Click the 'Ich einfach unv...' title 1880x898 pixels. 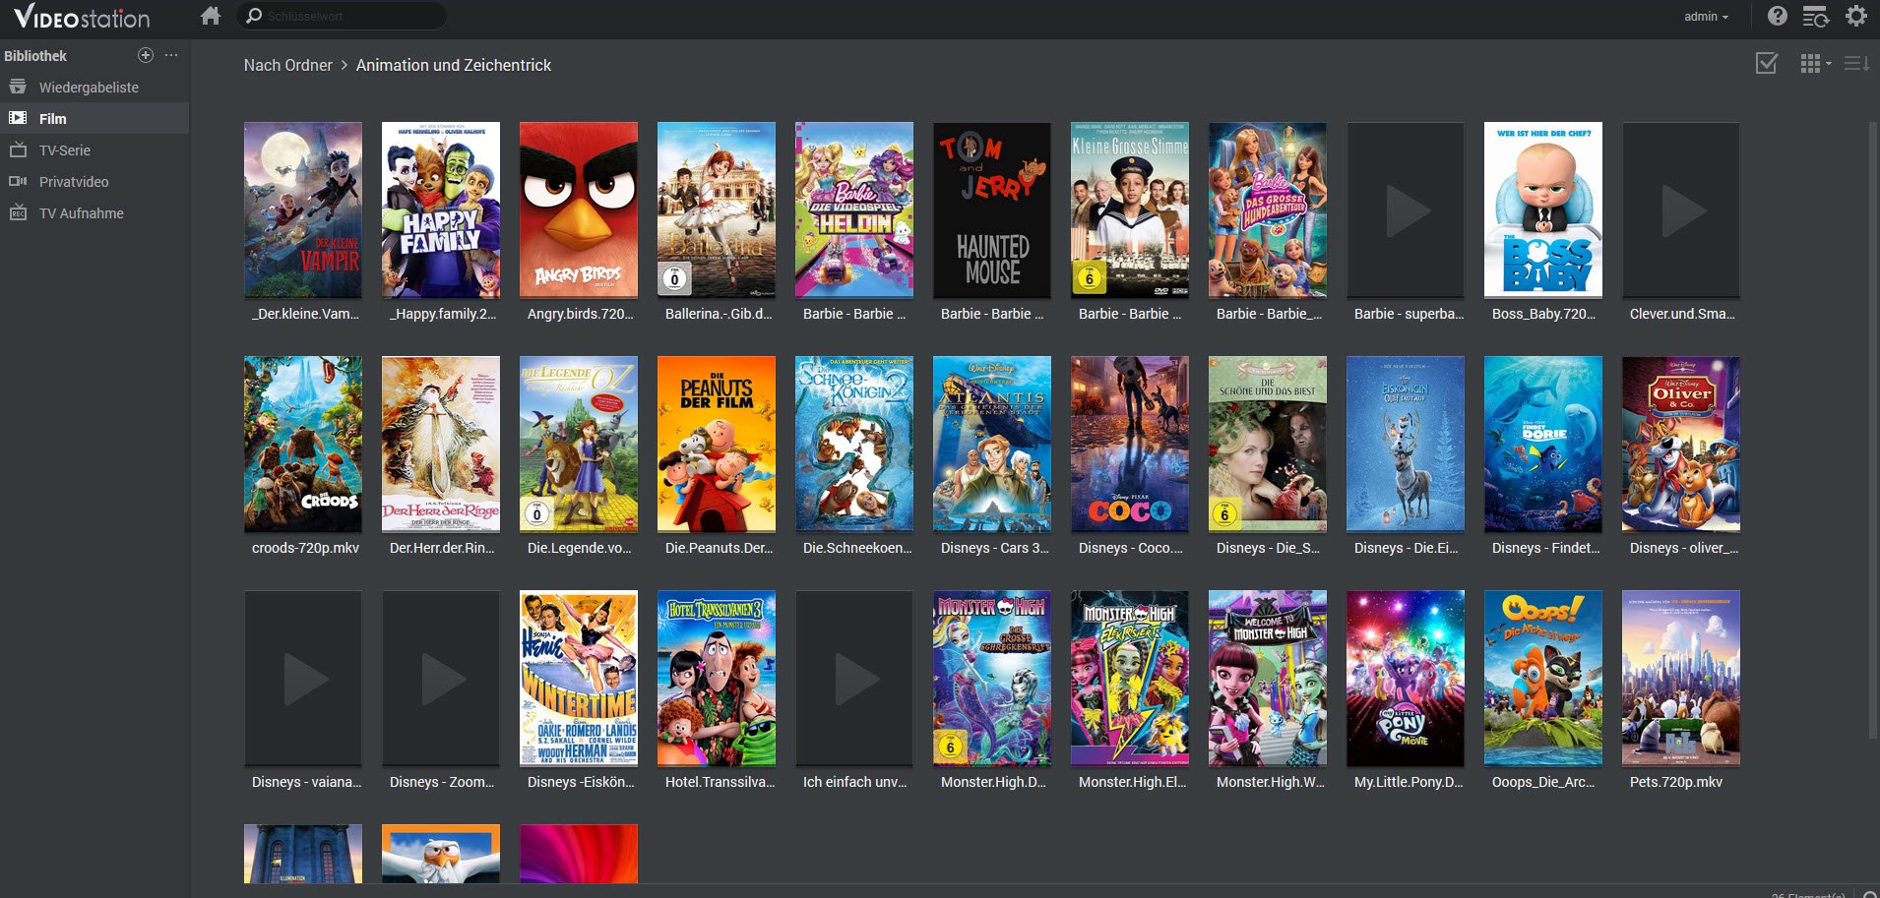tap(854, 782)
